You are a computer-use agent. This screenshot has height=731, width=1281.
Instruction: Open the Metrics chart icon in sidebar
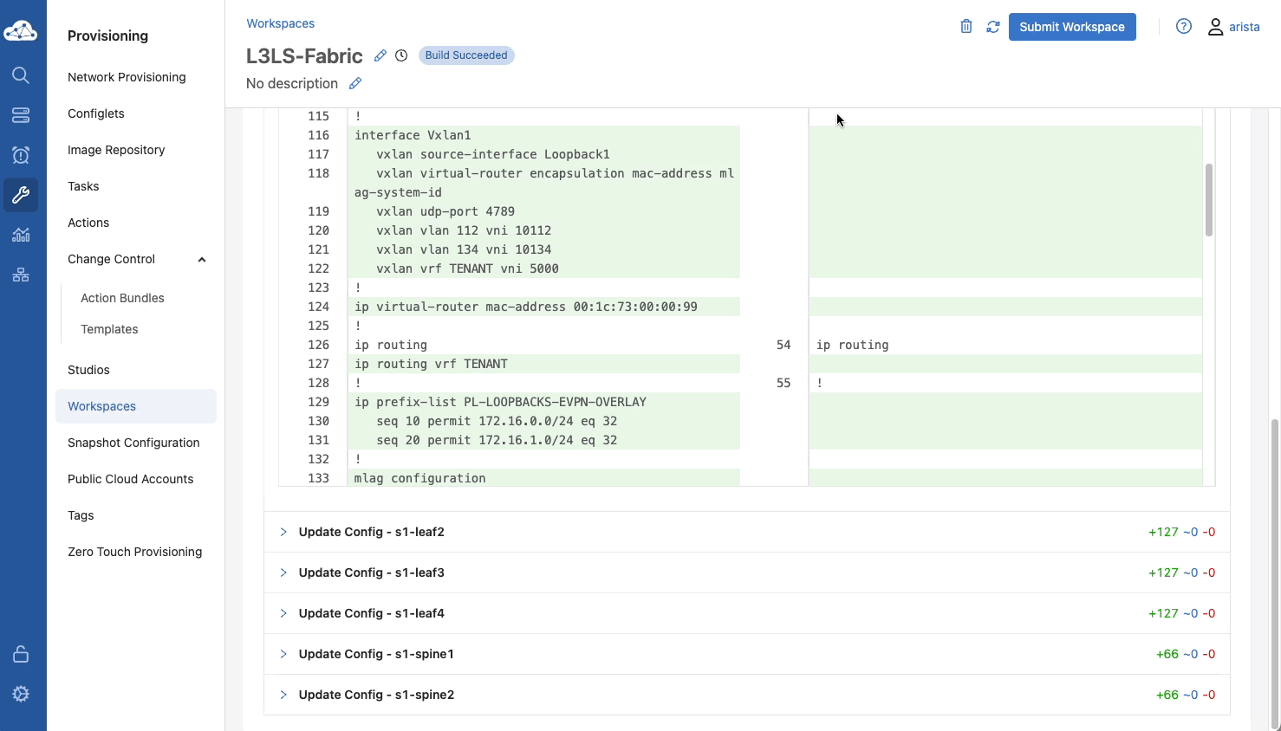click(21, 235)
